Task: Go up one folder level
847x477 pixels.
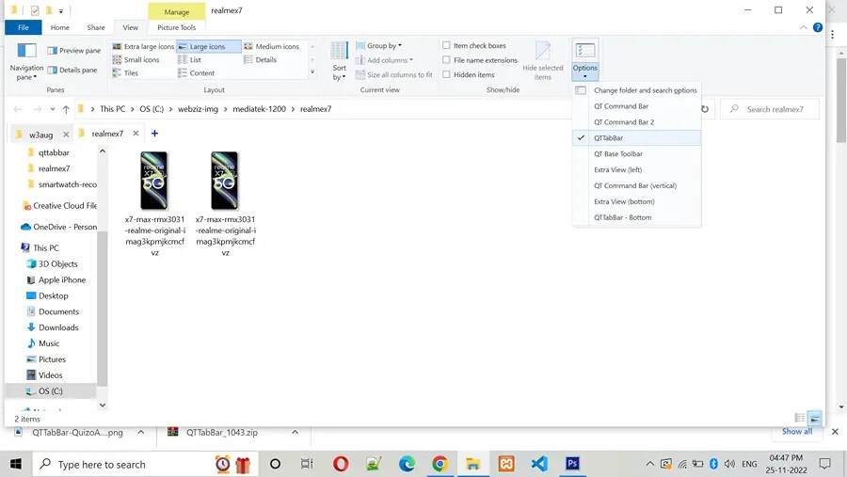Action: 66,109
